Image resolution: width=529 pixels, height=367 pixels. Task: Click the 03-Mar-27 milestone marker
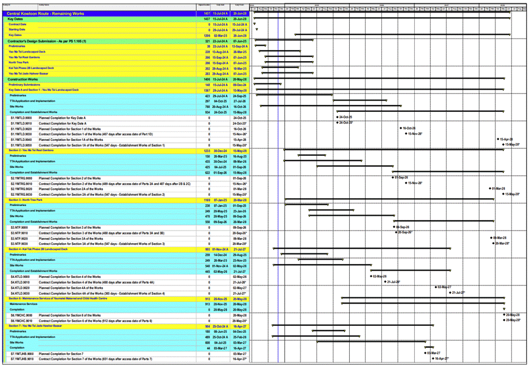[426, 353]
